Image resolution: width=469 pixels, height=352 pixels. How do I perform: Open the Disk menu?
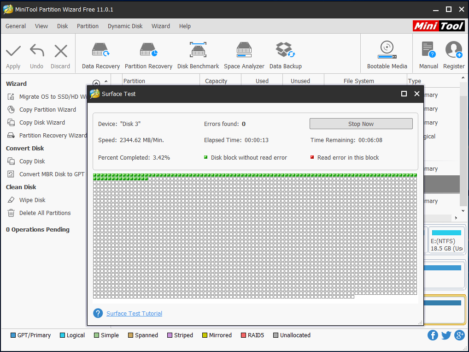click(x=63, y=26)
